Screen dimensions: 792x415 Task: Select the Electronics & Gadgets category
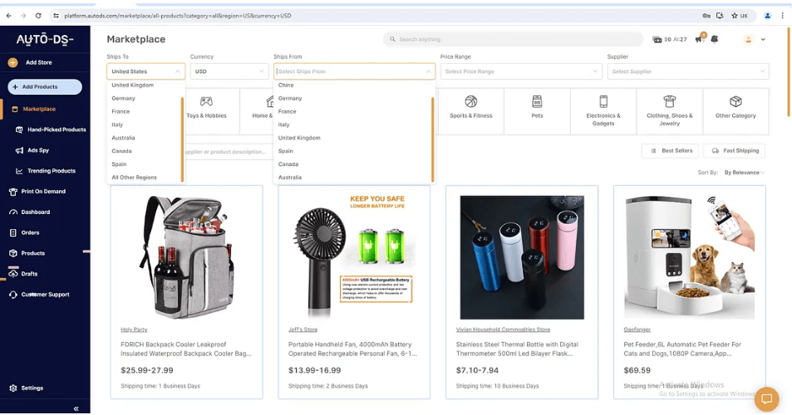[x=603, y=111]
